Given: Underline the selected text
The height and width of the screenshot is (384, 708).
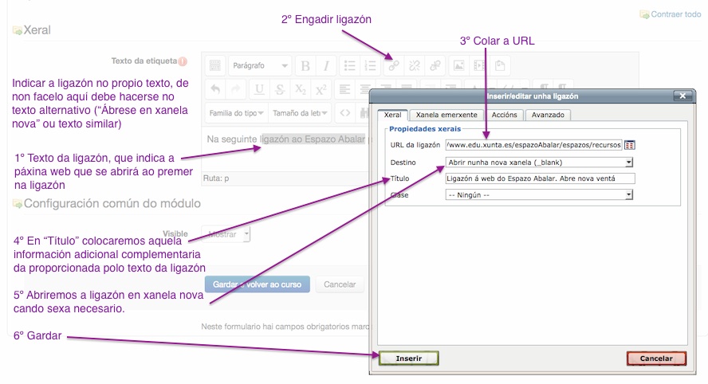Looking at the screenshot, I should 259,89.
